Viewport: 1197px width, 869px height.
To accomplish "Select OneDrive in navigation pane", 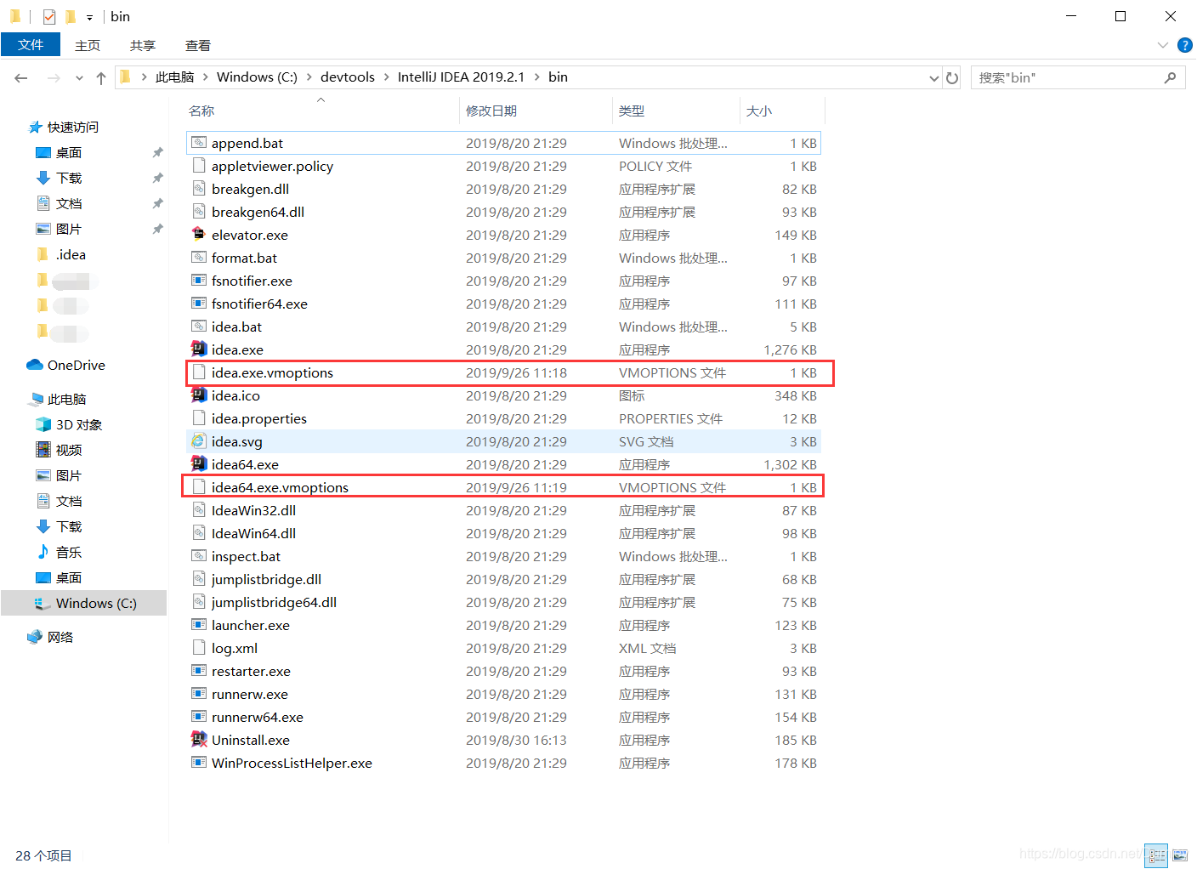I will 77,366.
